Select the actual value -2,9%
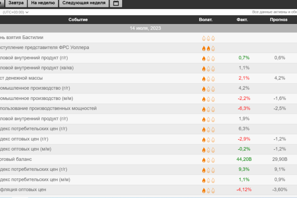The height and width of the screenshot is (198, 297). 244,139
